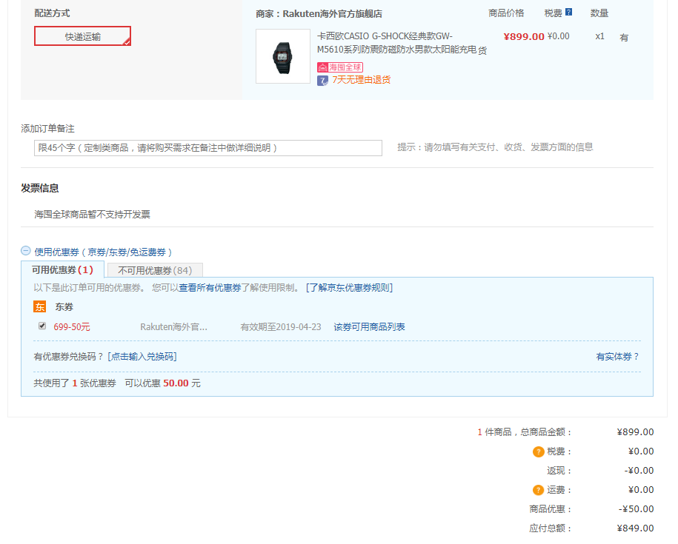Collapse the 使用优惠券 section with minus icon
The height and width of the screenshot is (544, 678).
[x=26, y=251]
